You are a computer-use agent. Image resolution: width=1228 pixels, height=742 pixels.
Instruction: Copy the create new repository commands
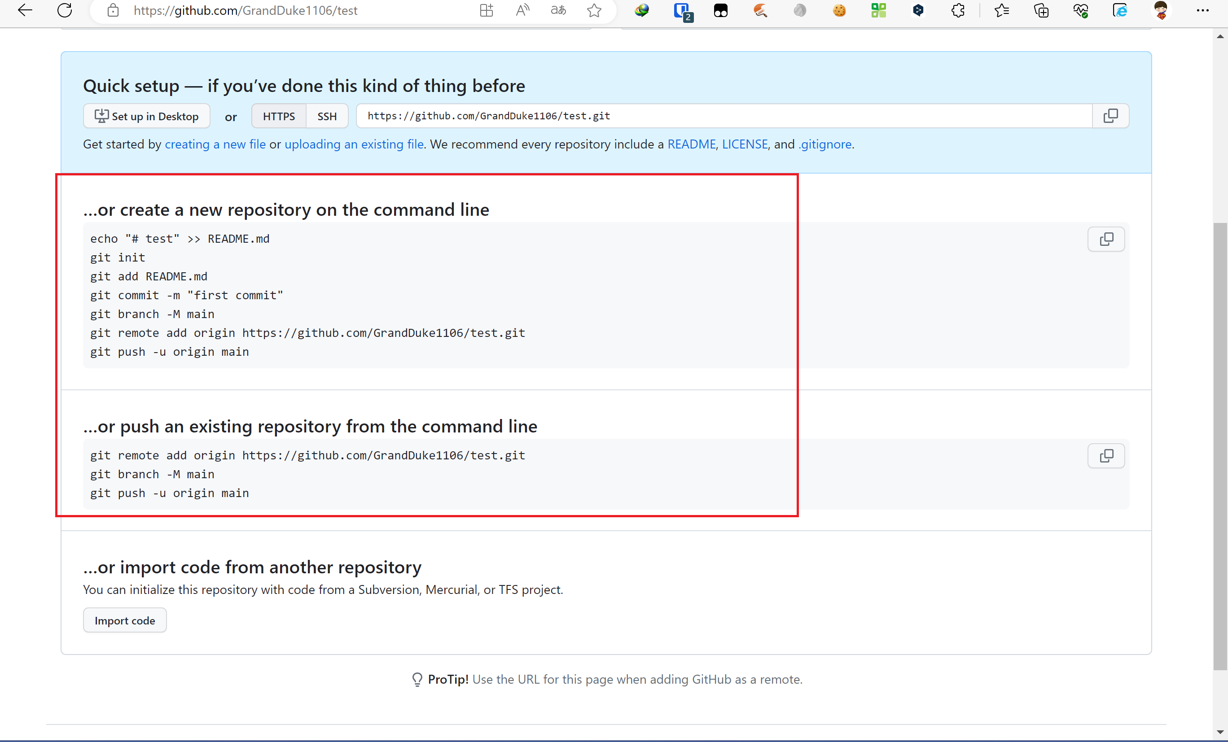[x=1106, y=240]
